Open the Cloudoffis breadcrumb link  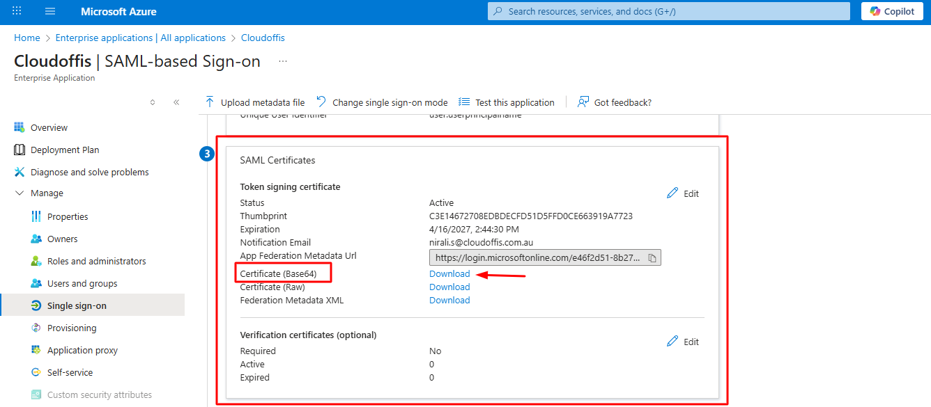pos(263,38)
